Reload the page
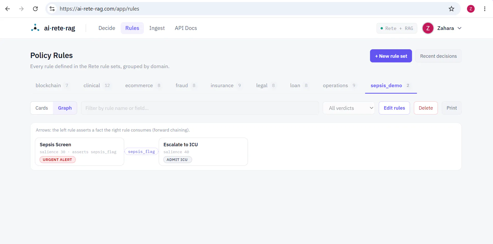The image size is (493, 244). (35, 9)
